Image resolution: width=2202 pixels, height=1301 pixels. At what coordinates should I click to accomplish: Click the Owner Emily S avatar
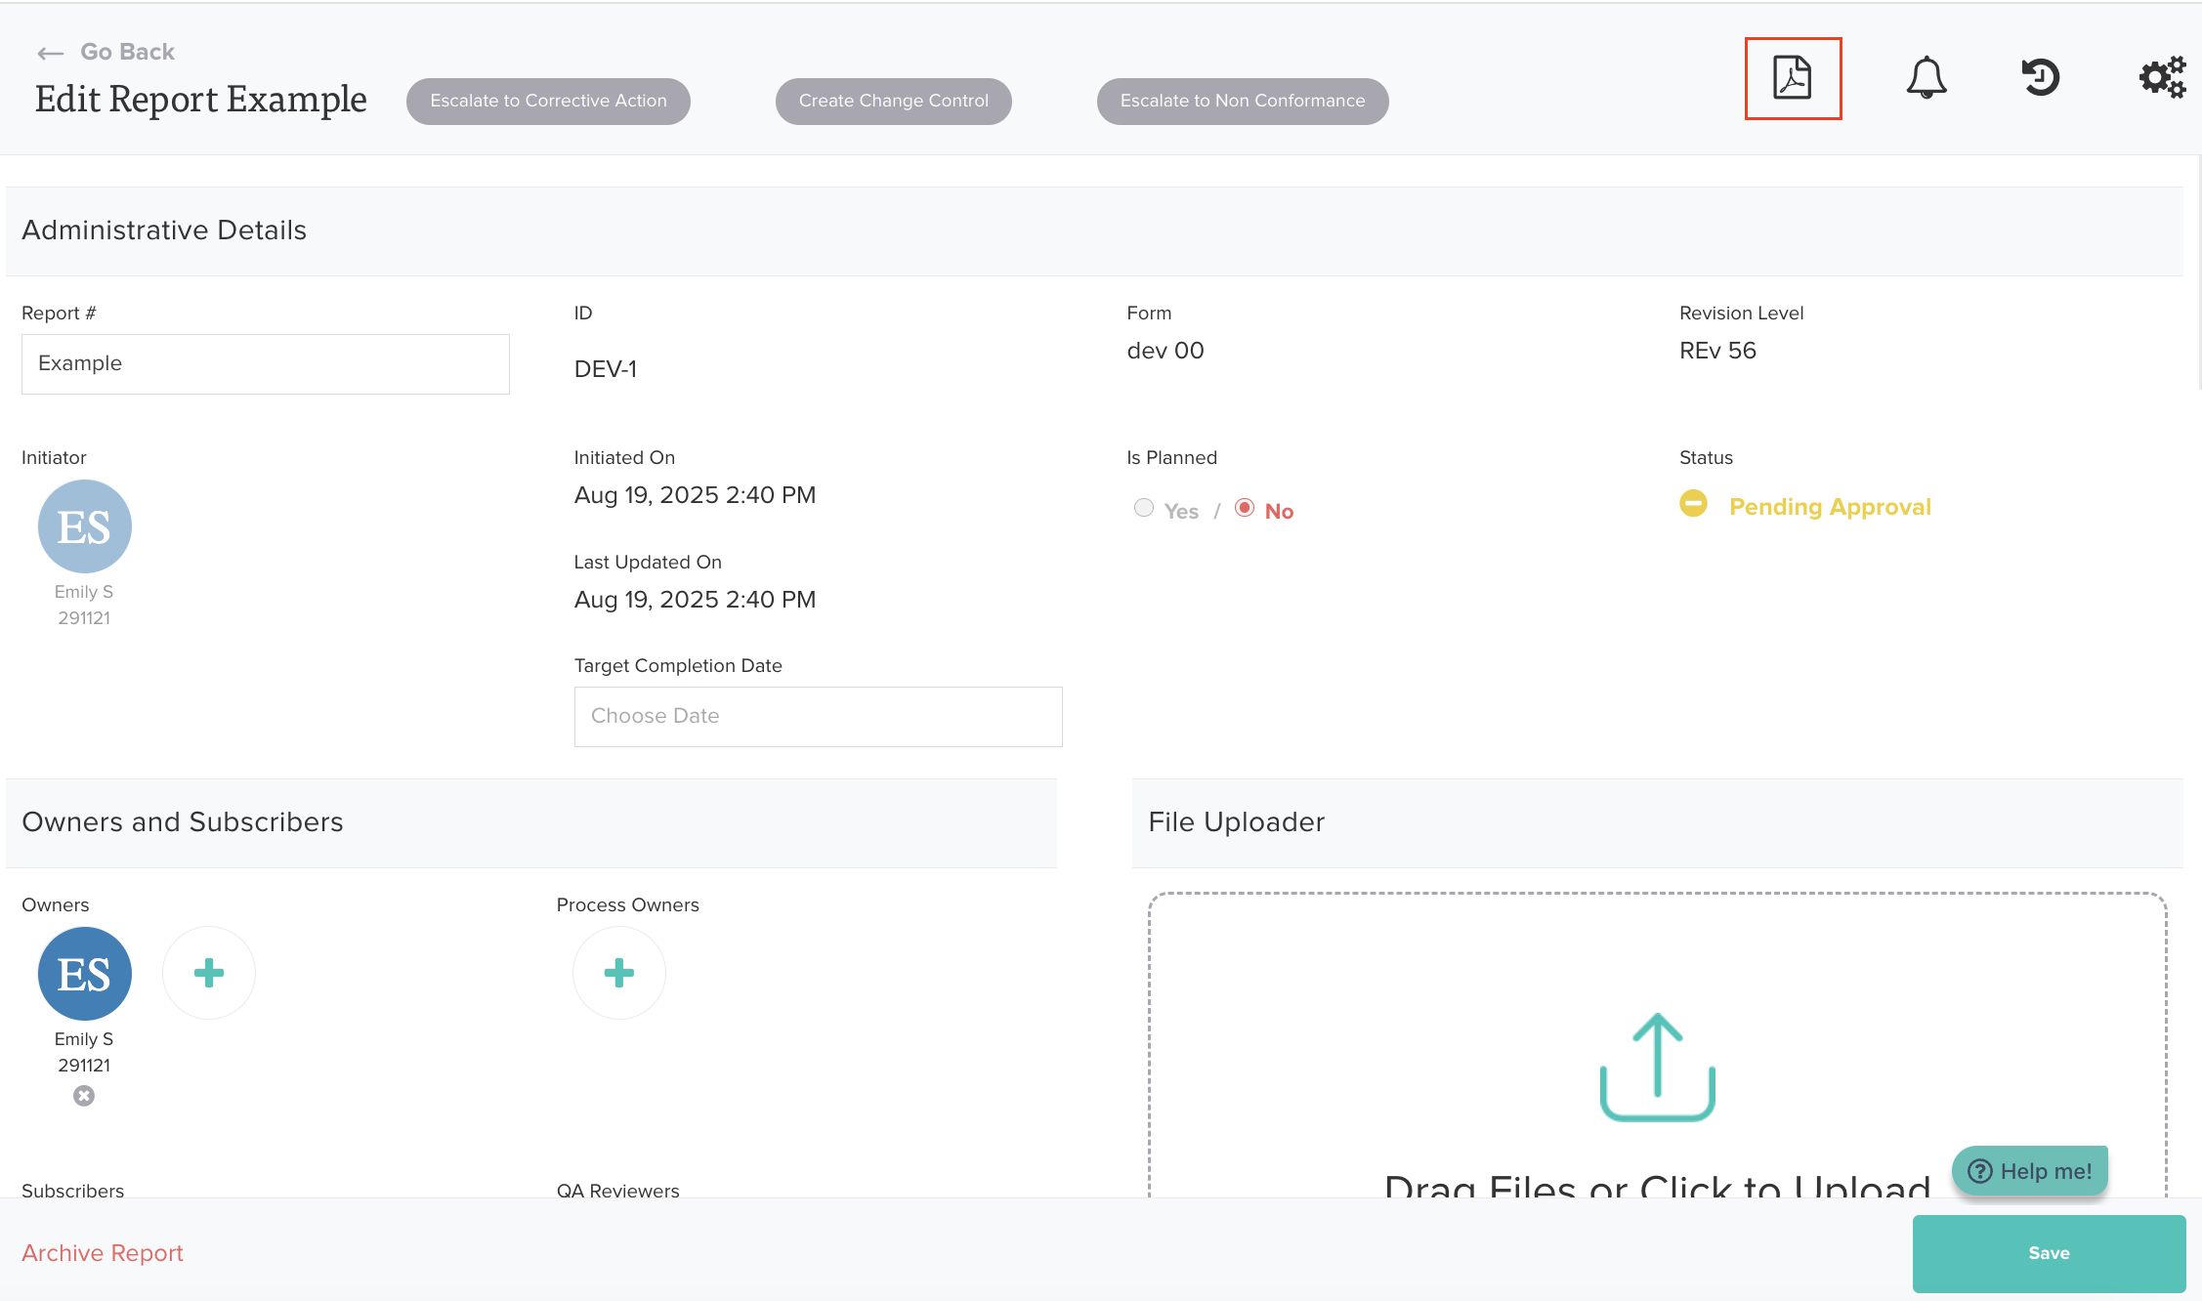[x=85, y=974]
